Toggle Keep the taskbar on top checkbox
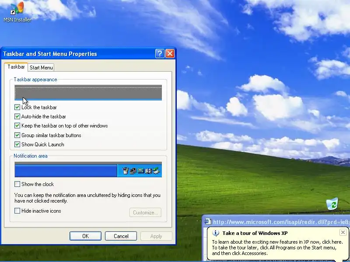The width and height of the screenshot is (350, 262). [17, 126]
